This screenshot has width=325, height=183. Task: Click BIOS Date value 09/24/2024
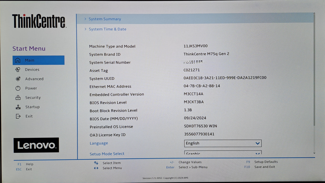(x=195, y=118)
